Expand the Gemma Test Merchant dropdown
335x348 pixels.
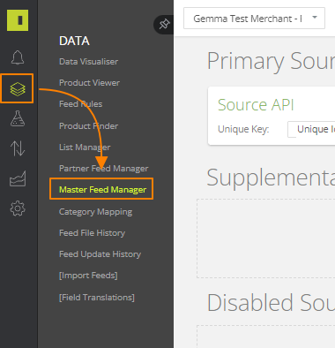(x=254, y=19)
